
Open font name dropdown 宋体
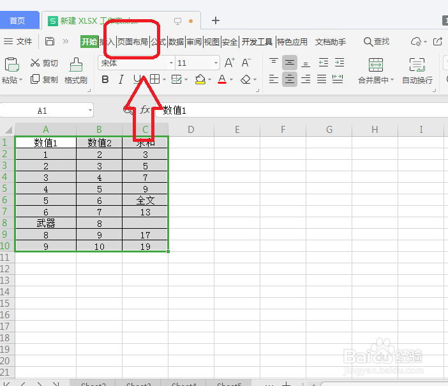pos(171,63)
